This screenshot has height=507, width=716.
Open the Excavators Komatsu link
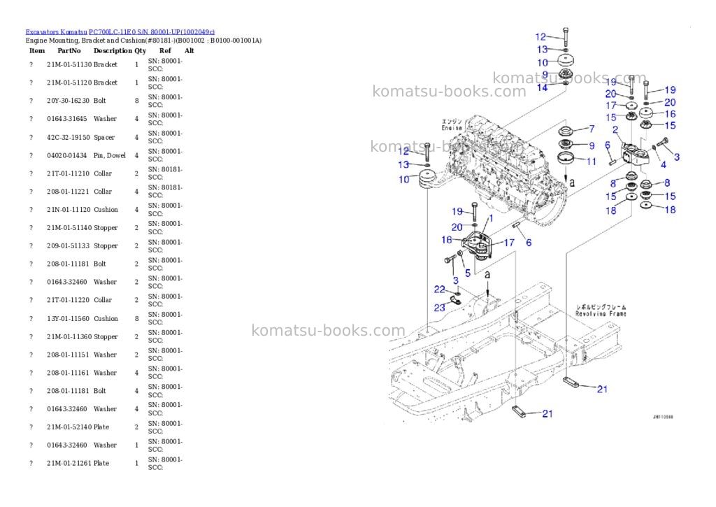[56, 32]
